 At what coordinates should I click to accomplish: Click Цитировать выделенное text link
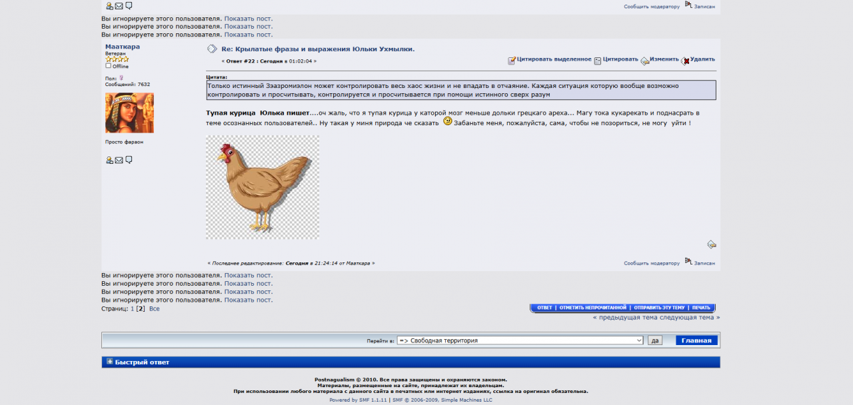click(554, 59)
